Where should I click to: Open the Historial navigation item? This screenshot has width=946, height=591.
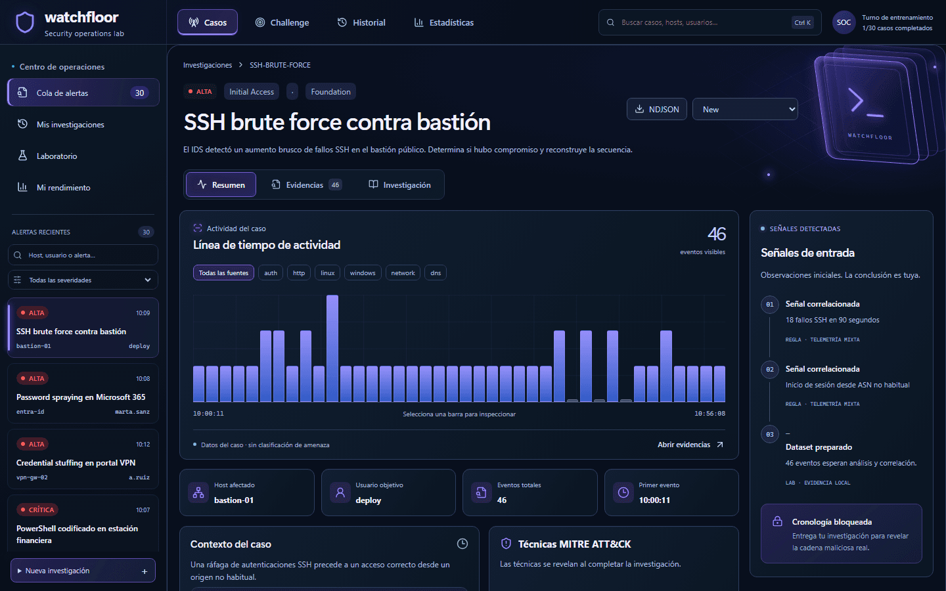click(x=361, y=22)
